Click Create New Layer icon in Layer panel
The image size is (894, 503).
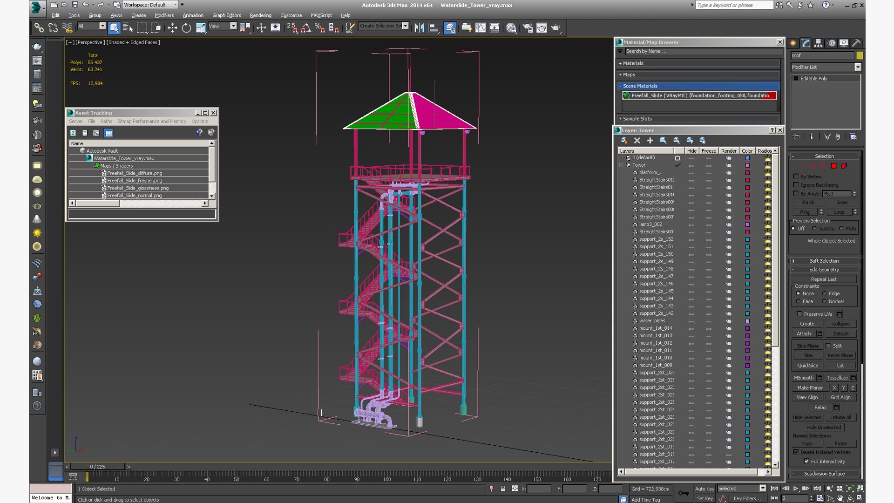tap(624, 140)
